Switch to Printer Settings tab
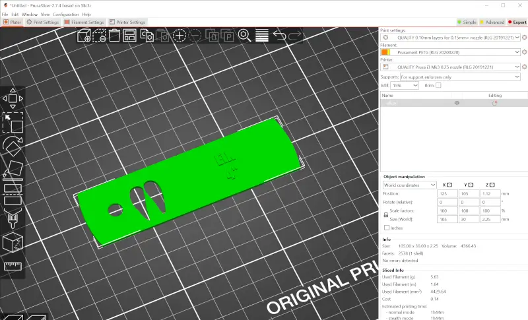This screenshot has height=320, width=528. click(127, 22)
